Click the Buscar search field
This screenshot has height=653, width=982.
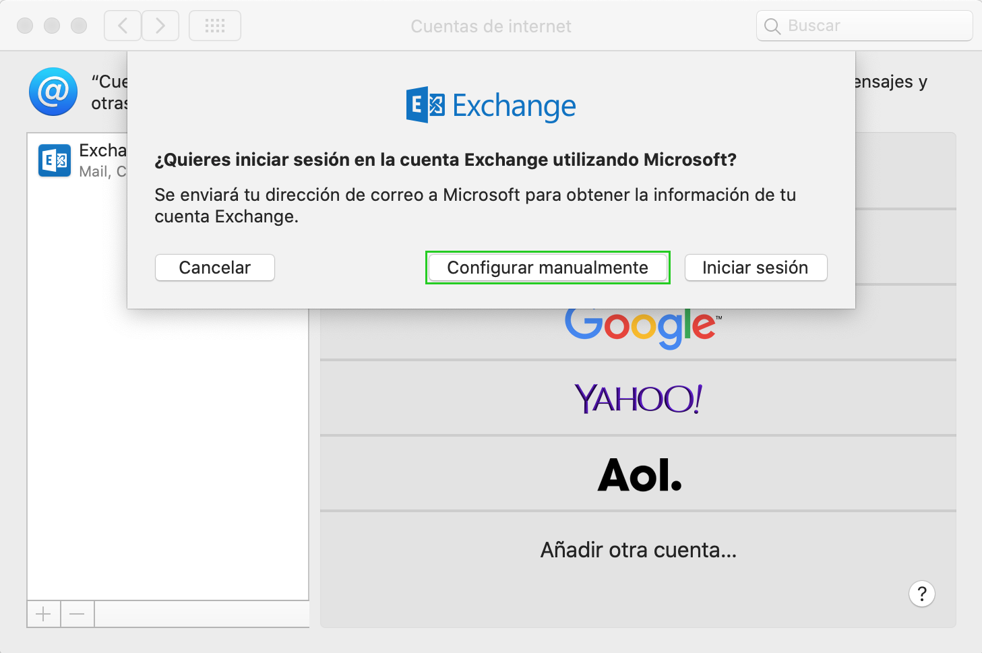[865, 26]
